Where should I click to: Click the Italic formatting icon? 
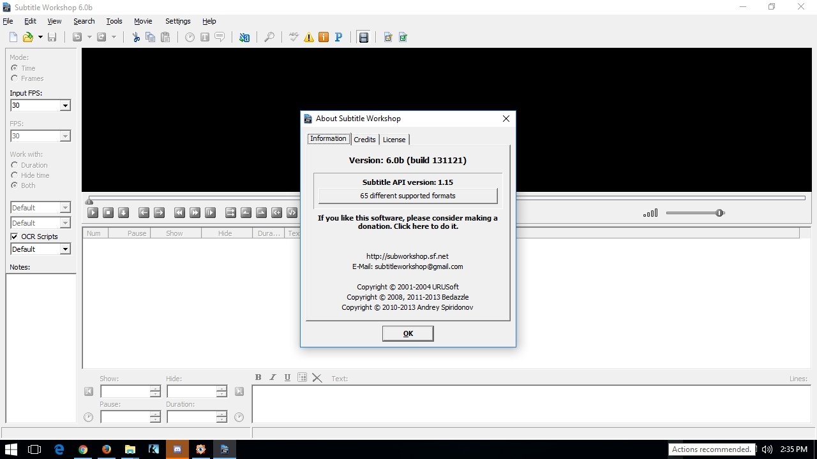pos(273,377)
